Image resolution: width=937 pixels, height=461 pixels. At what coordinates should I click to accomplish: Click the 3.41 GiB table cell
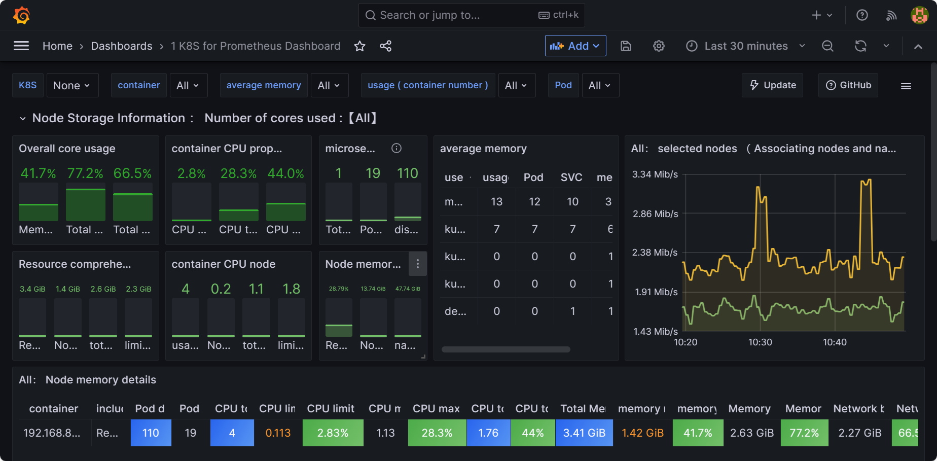tap(584, 433)
